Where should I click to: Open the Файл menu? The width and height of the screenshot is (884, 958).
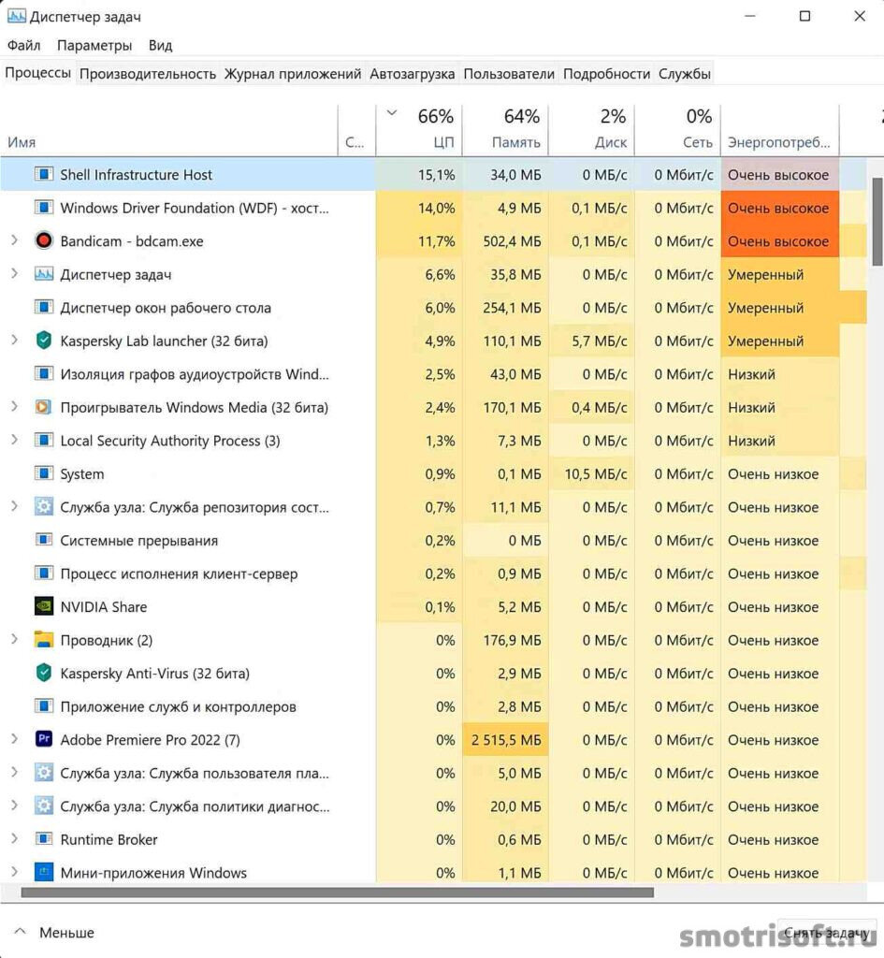click(23, 45)
